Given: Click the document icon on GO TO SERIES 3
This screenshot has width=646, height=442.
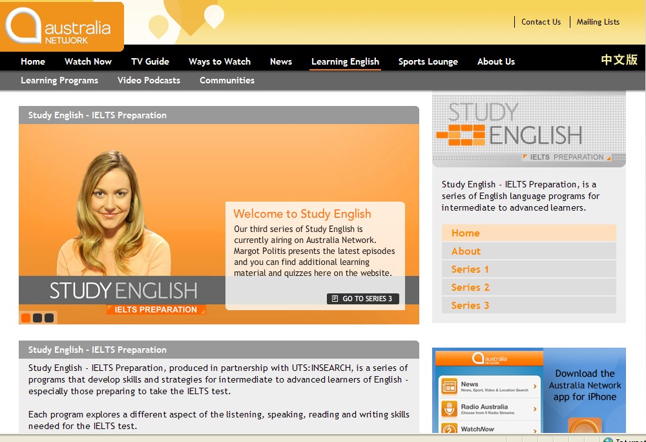Looking at the screenshot, I should pyautogui.click(x=335, y=299).
